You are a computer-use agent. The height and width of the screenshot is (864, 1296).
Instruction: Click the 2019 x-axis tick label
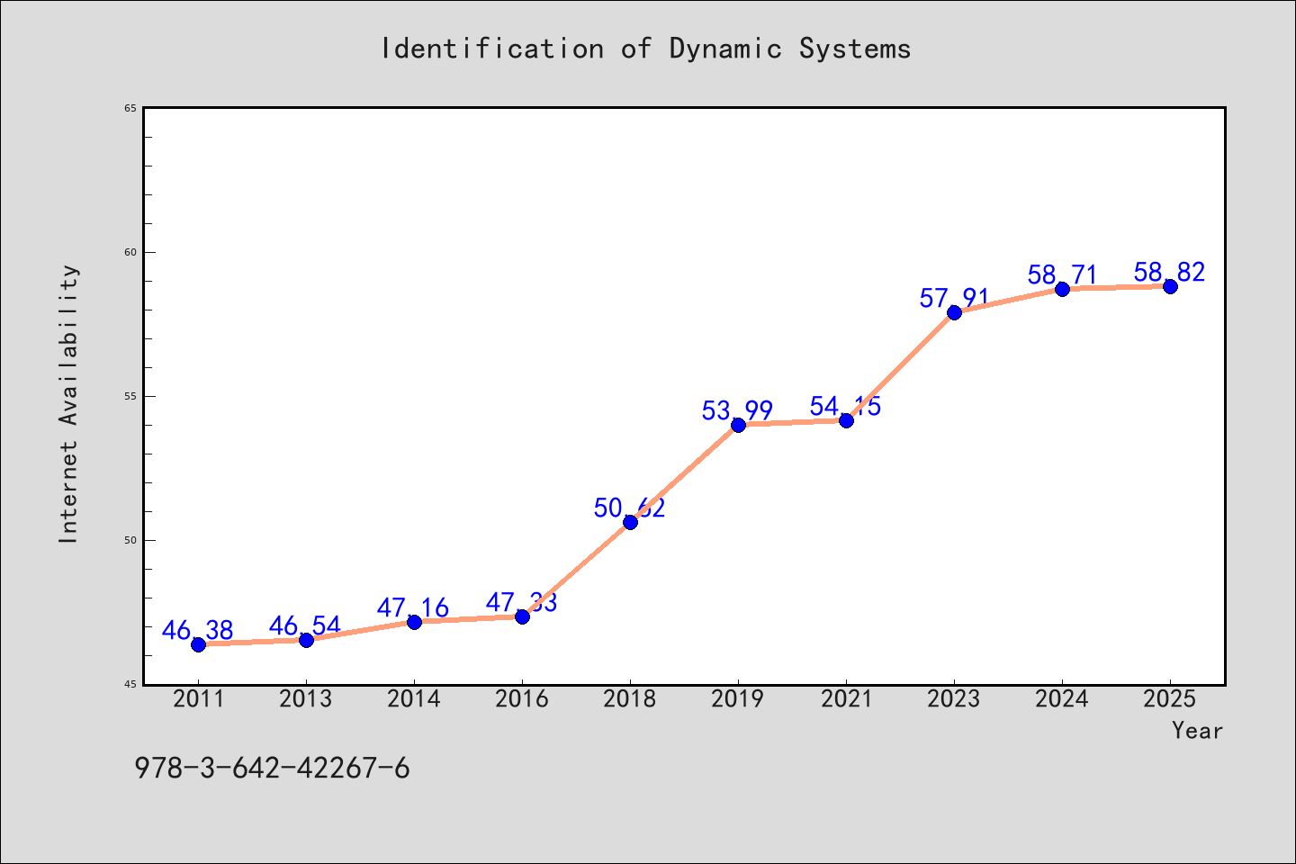coord(738,699)
